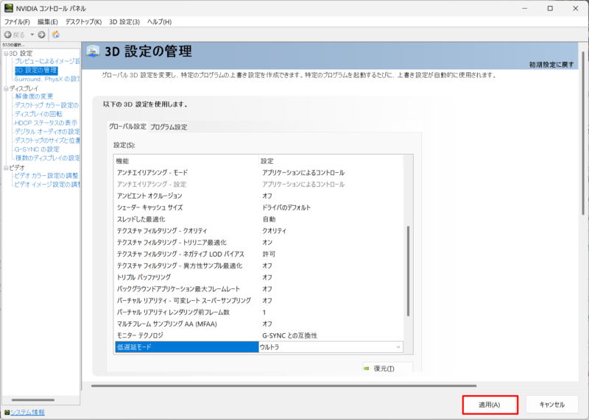Open the システム情報 link
The image size is (589, 420).
click(x=27, y=412)
